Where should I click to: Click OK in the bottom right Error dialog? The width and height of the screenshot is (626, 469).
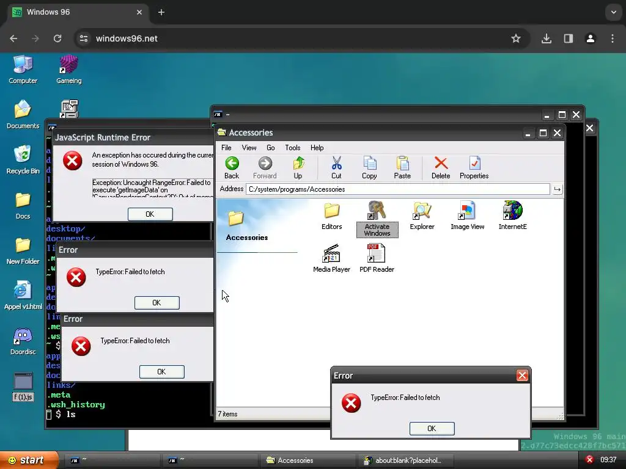tap(432, 428)
